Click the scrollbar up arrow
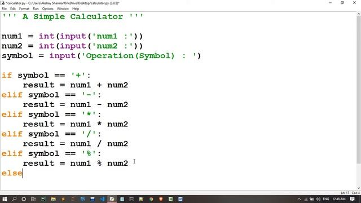 point(359,14)
